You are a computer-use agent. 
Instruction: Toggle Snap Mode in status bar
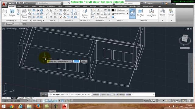coord(31,101)
